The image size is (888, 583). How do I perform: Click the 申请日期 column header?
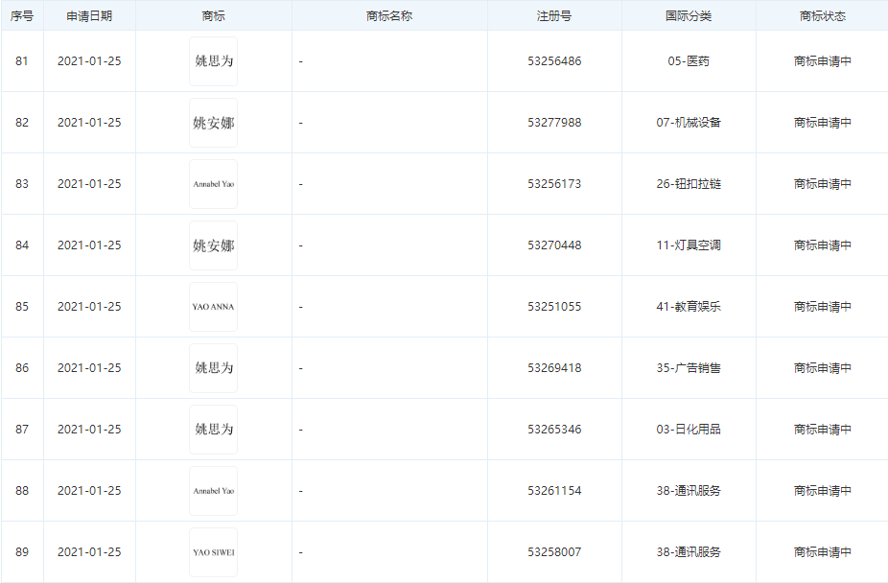[89, 16]
